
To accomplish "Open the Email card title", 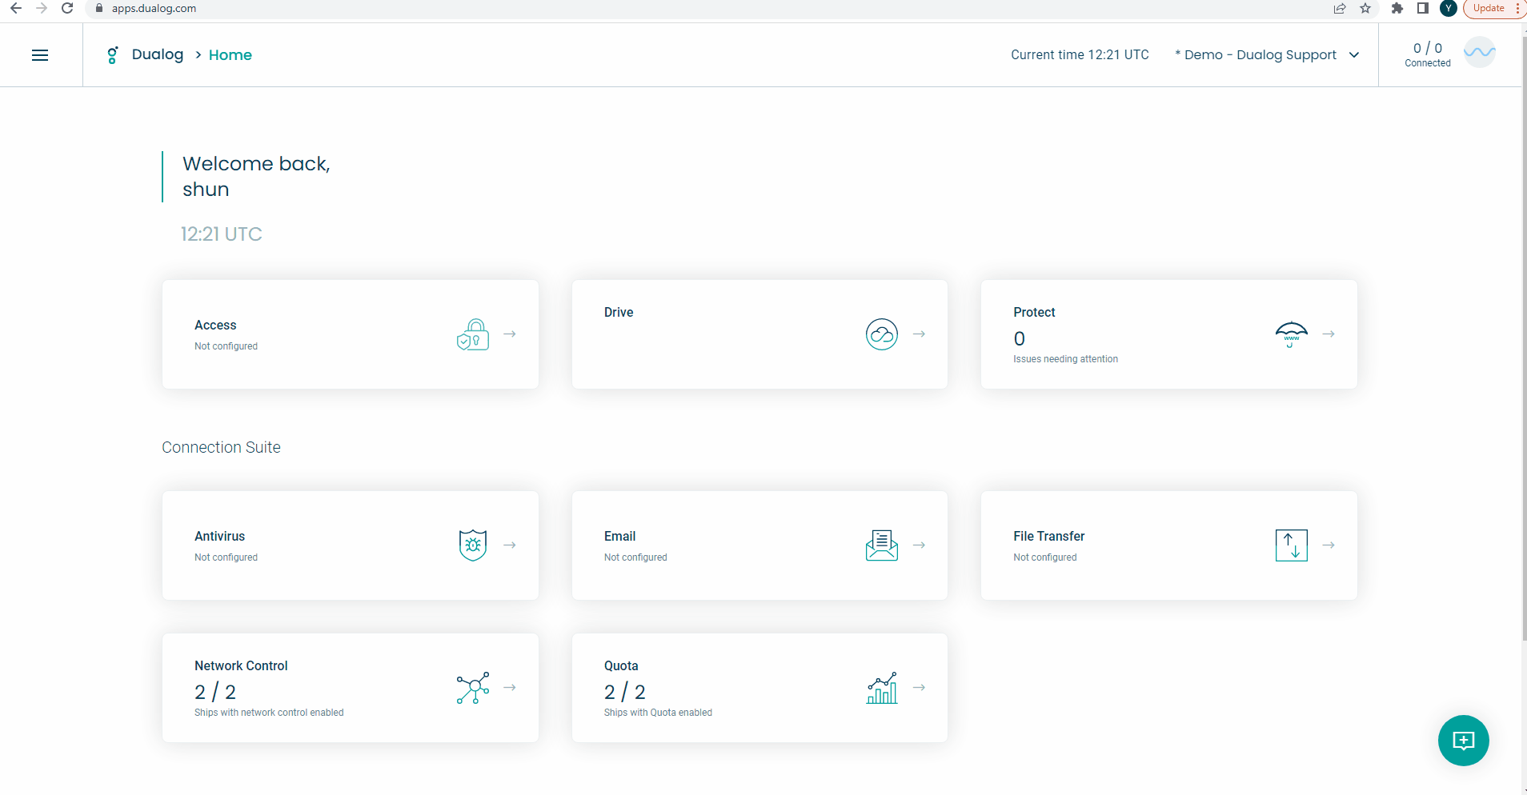I will 619,537.
